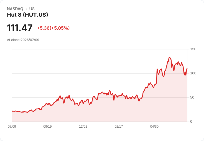
Task: Click the 0 y-axis price label
Action: click(191, 122)
